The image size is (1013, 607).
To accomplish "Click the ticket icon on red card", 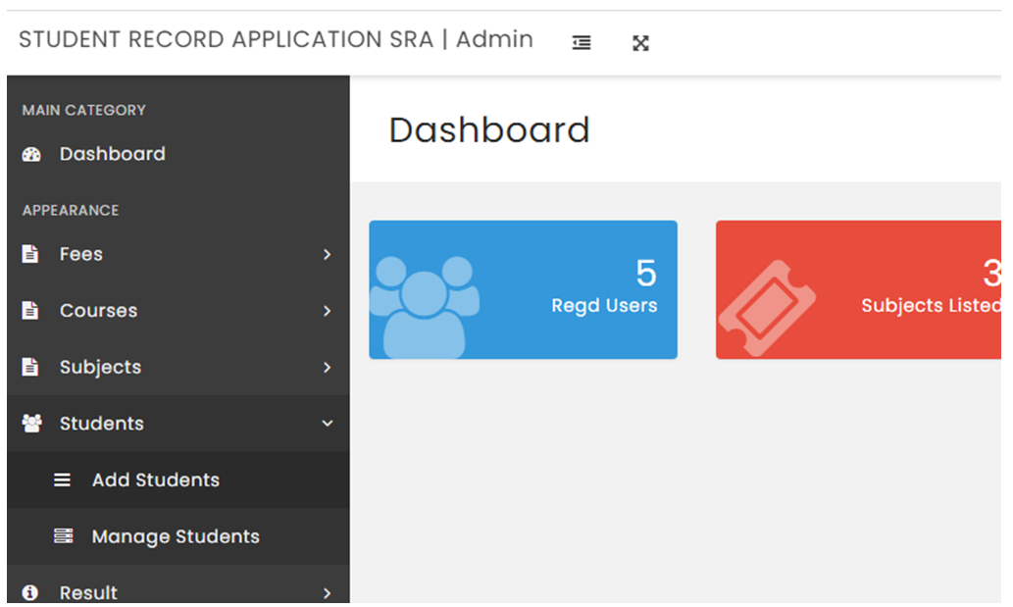I will click(x=768, y=308).
